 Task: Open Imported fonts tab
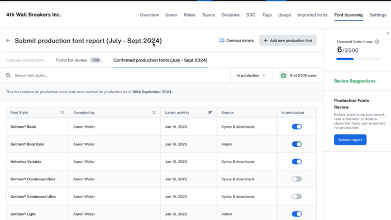click(x=312, y=15)
